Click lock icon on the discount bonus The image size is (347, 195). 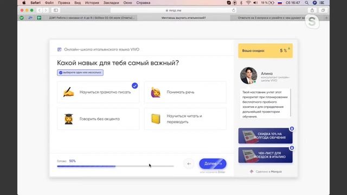point(292,129)
